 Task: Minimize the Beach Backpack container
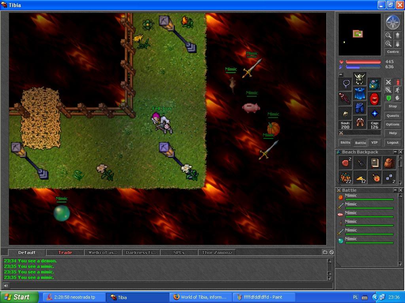[x=395, y=152]
